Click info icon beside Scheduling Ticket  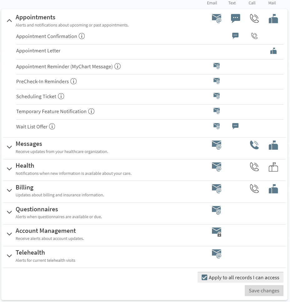[x=61, y=96]
